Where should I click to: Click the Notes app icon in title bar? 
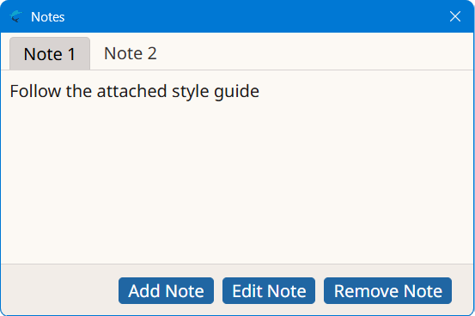click(x=15, y=16)
